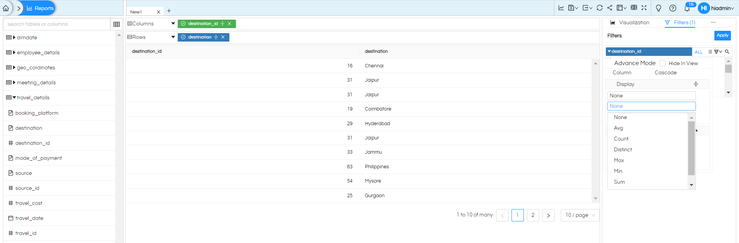Focus the search tables or columns field

click(x=57, y=24)
